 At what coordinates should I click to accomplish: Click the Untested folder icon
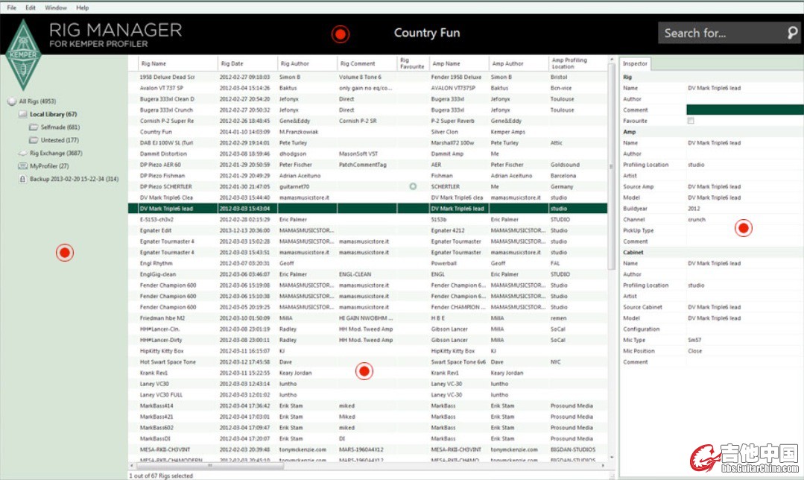[34, 140]
